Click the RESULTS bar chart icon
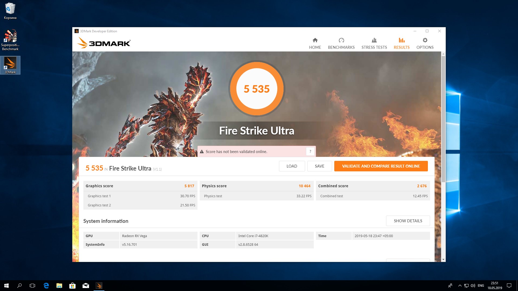This screenshot has width=518, height=291. click(x=401, y=40)
